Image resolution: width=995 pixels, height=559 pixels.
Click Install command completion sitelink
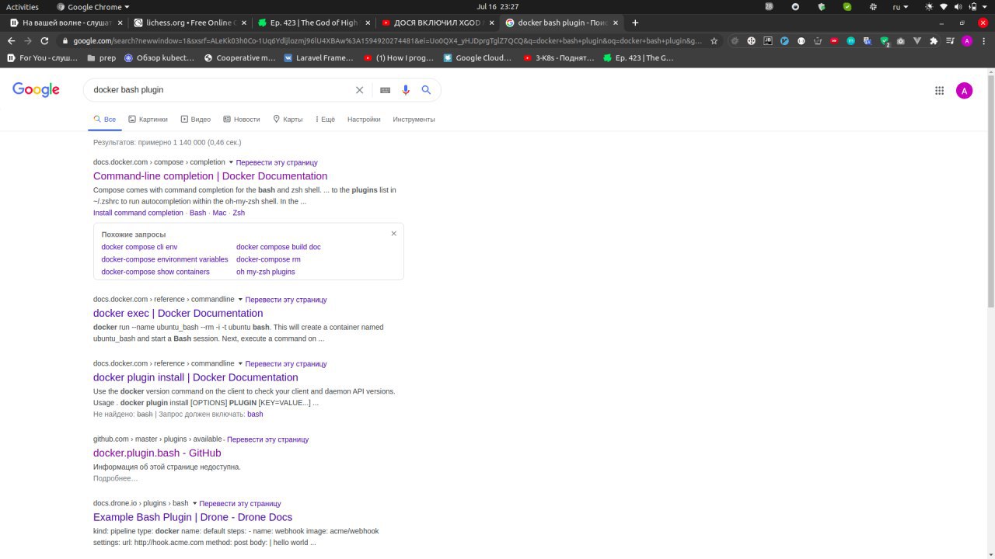tap(138, 213)
